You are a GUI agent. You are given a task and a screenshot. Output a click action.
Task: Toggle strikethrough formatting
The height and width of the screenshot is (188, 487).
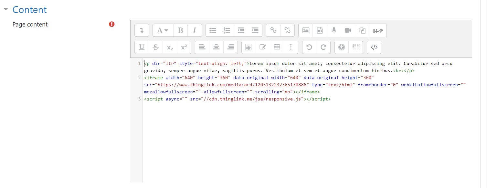(156, 47)
